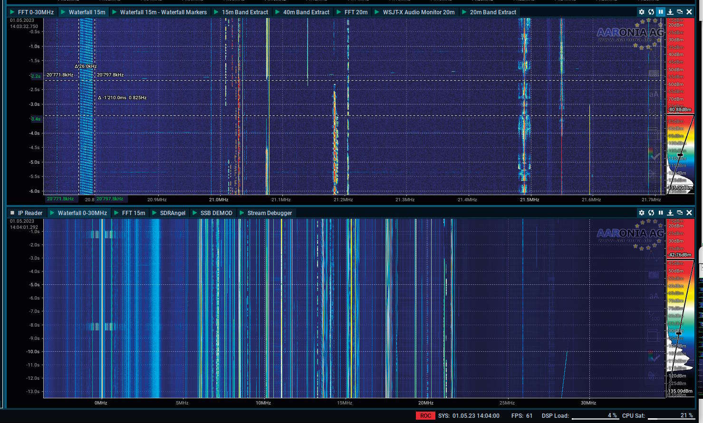Click the red ROC status button
The height and width of the screenshot is (423, 703).
click(x=425, y=416)
